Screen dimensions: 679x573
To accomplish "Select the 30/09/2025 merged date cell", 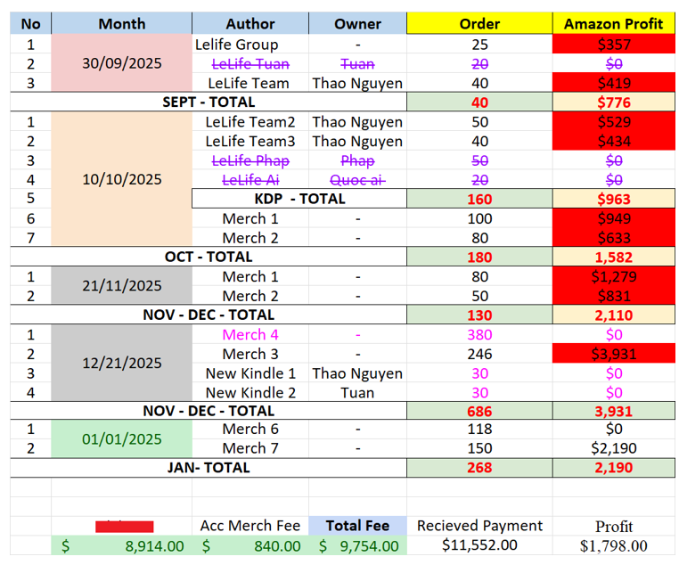I will (x=121, y=63).
